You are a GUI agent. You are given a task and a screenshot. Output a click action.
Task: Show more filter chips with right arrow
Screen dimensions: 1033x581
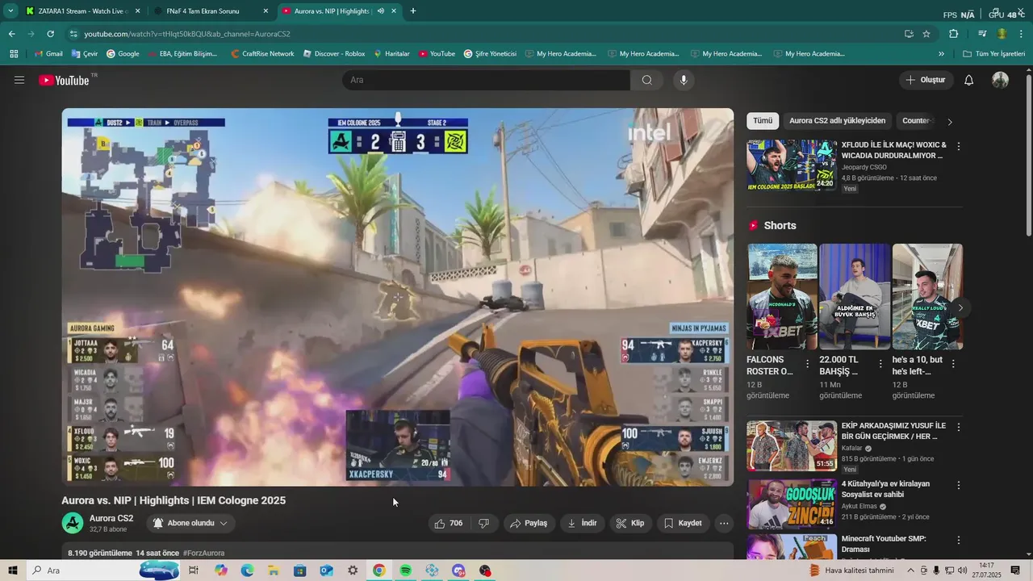949,122
